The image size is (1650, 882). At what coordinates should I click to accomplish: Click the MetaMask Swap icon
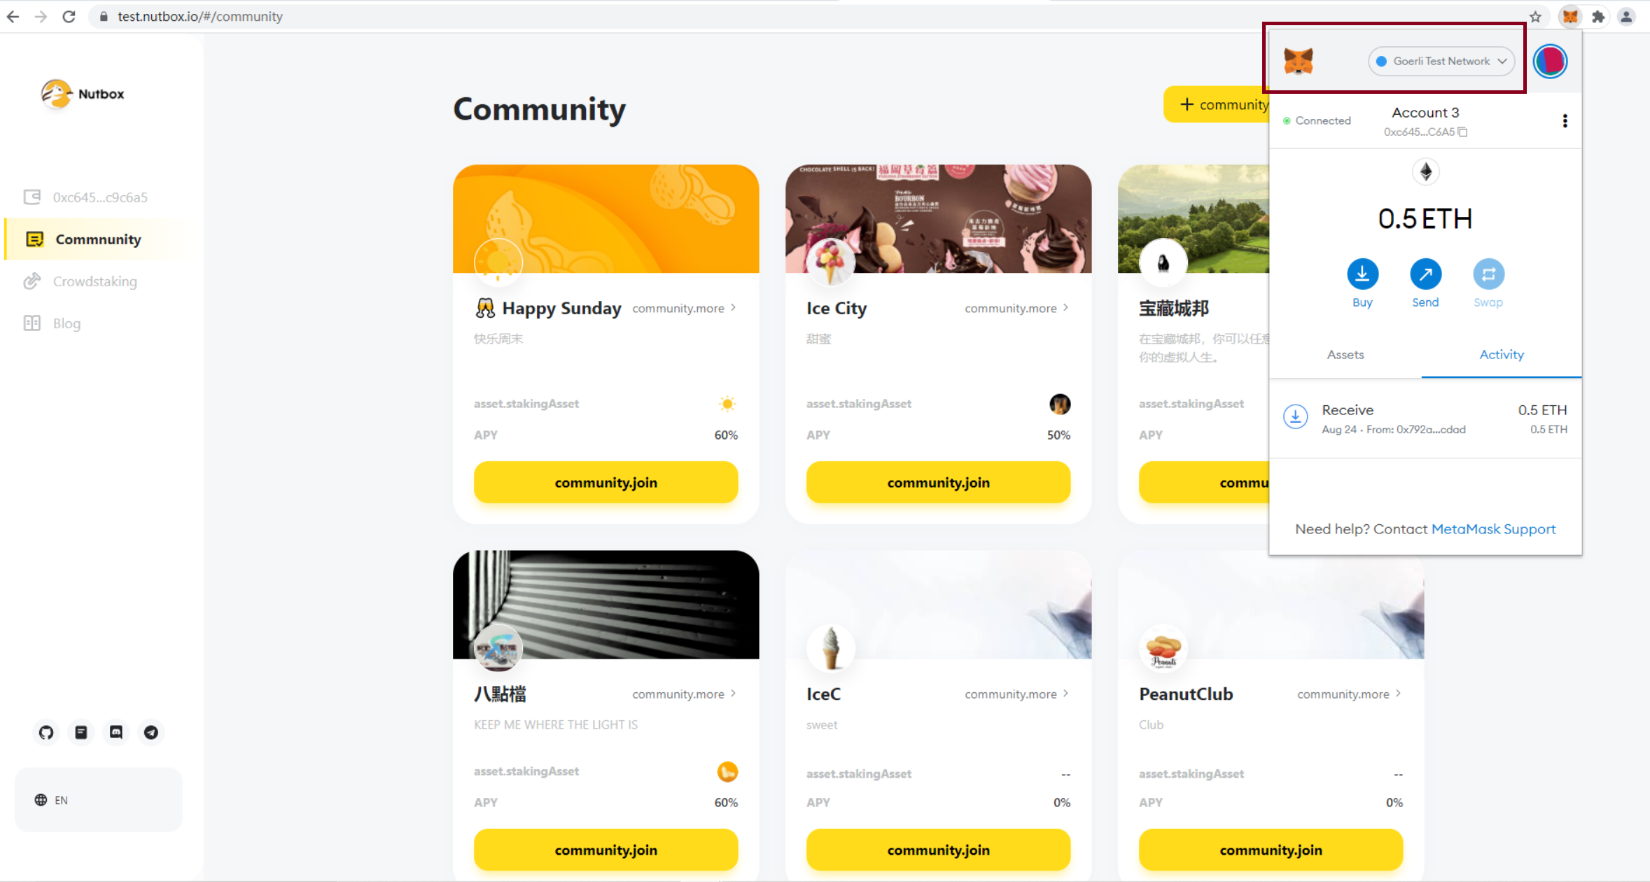pyautogui.click(x=1488, y=274)
